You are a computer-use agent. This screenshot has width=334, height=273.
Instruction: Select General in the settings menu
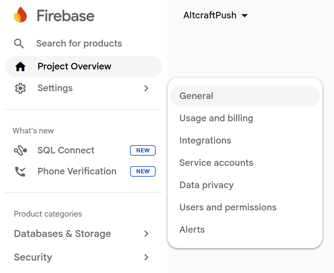tap(245, 96)
